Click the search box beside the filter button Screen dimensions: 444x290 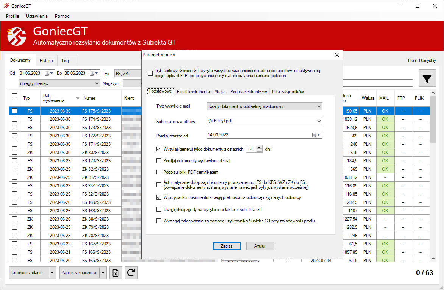click(378, 83)
